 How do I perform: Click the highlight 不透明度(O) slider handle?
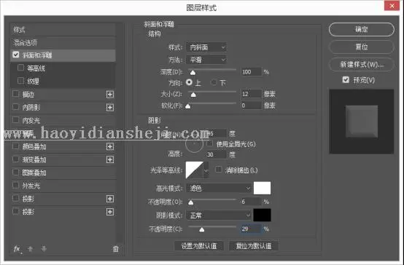pos(190,202)
